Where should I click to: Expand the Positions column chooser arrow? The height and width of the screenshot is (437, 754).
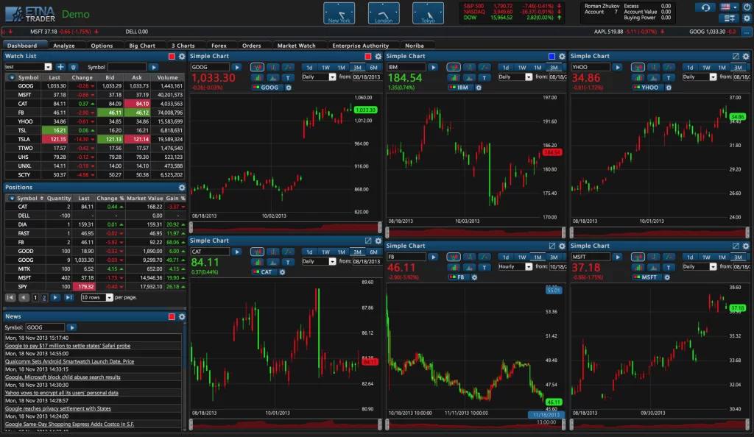click(x=12, y=198)
